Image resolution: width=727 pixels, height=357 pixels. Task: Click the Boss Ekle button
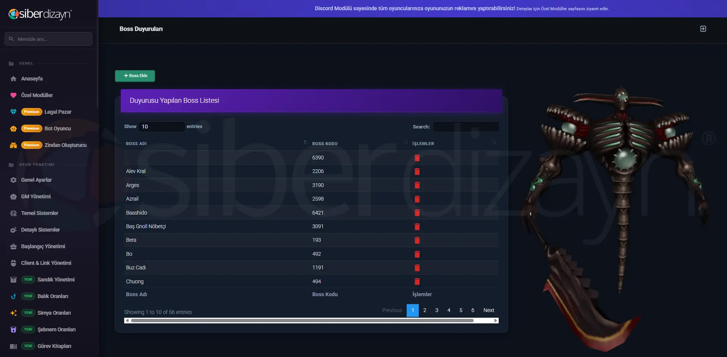[135, 76]
